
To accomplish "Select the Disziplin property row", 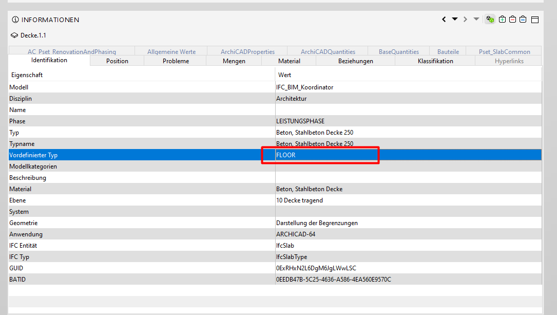I will pos(275,99).
